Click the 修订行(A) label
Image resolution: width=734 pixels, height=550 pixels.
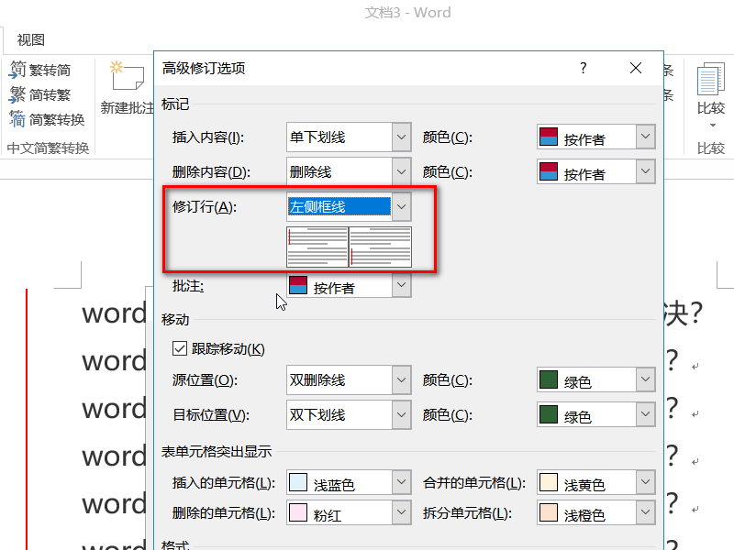(x=205, y=207)
